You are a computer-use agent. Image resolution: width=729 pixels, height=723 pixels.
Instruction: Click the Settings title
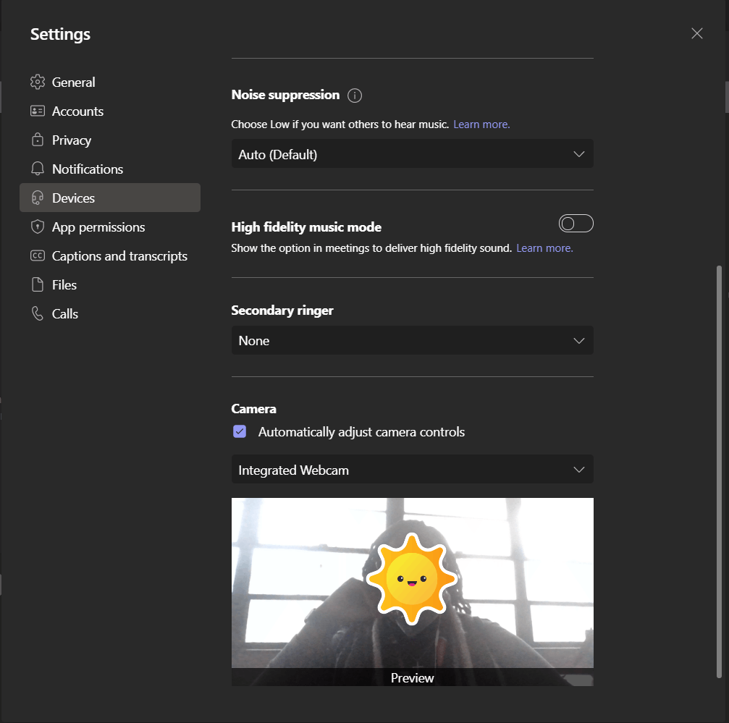(60, 35)
